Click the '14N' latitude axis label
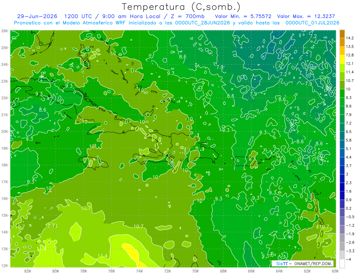Viewport: 356px width, 275px height. 4,232
